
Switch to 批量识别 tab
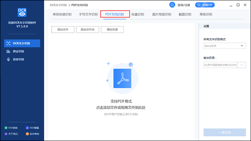tap(138, 14)
